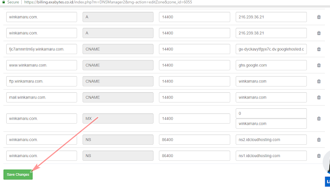This screenshot has height=187, width=330.
Task: Click type field of 216.239.36.21 record
Action: tap(118, 17)
